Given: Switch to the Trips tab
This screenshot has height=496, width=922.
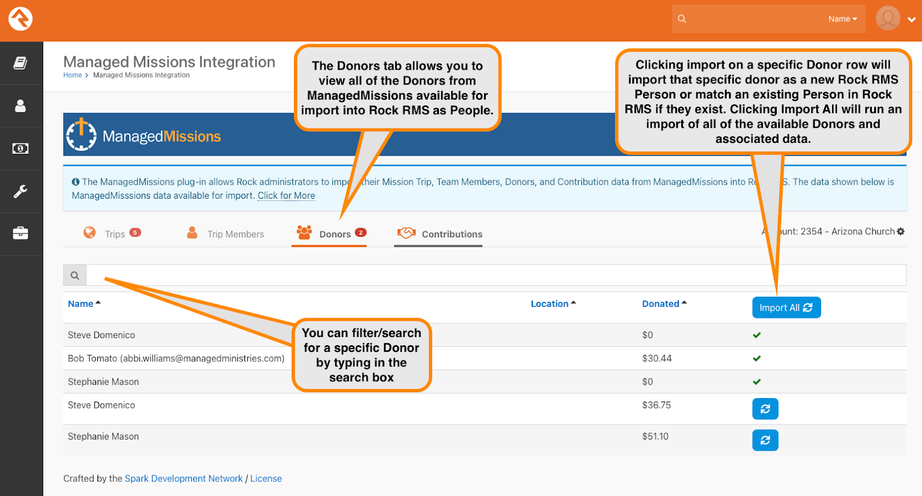Looking at the screenshot, I should (112, 233).
